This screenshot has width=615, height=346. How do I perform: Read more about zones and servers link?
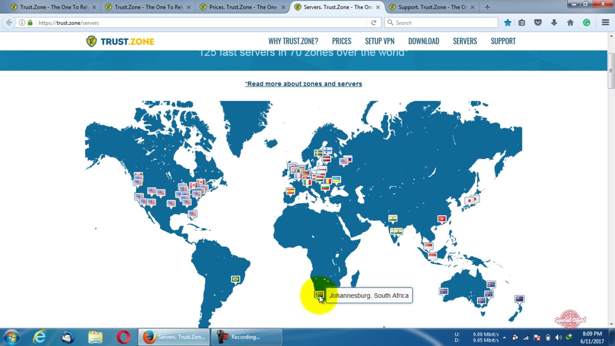(304, 84)
